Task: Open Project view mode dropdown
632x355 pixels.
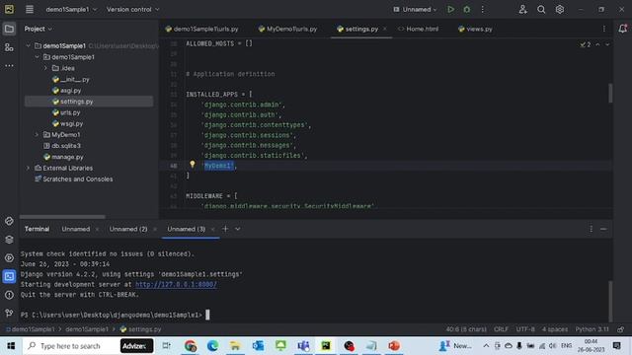Action: [38, 29]
